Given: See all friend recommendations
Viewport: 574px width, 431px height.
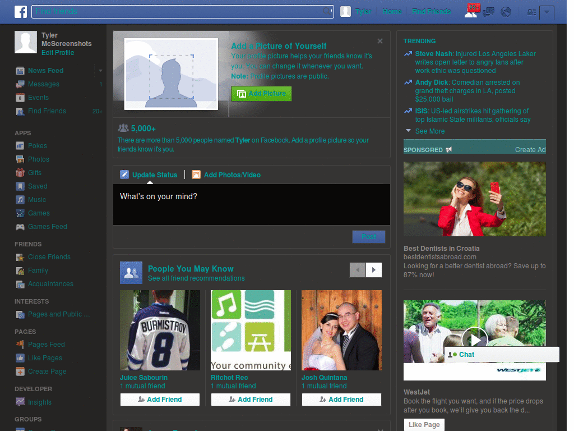Looking at the screenshot, I should click(196, 278).
